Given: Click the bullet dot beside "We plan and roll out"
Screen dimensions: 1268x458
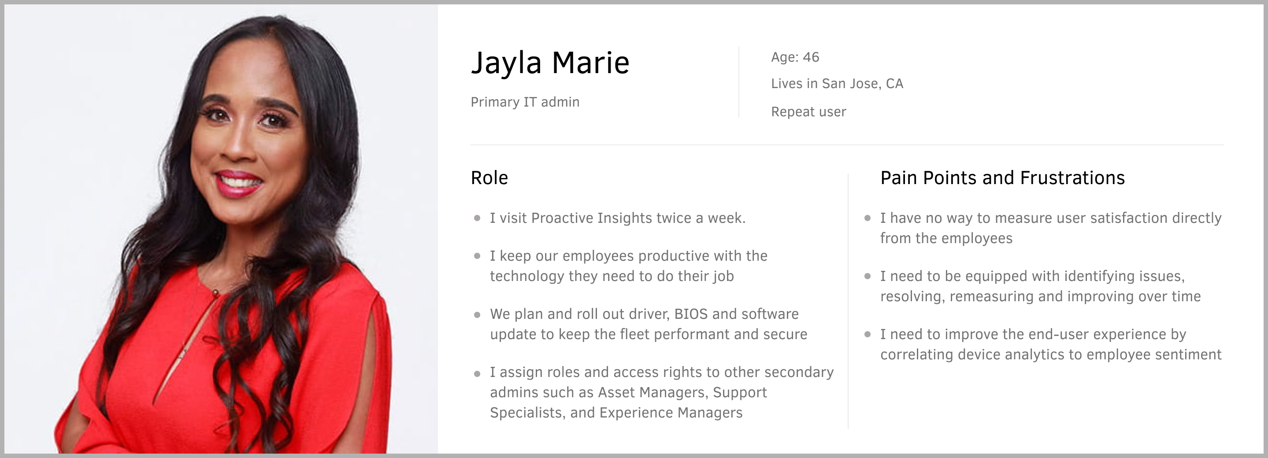Looking at the screenshot, I should [477, 314].
